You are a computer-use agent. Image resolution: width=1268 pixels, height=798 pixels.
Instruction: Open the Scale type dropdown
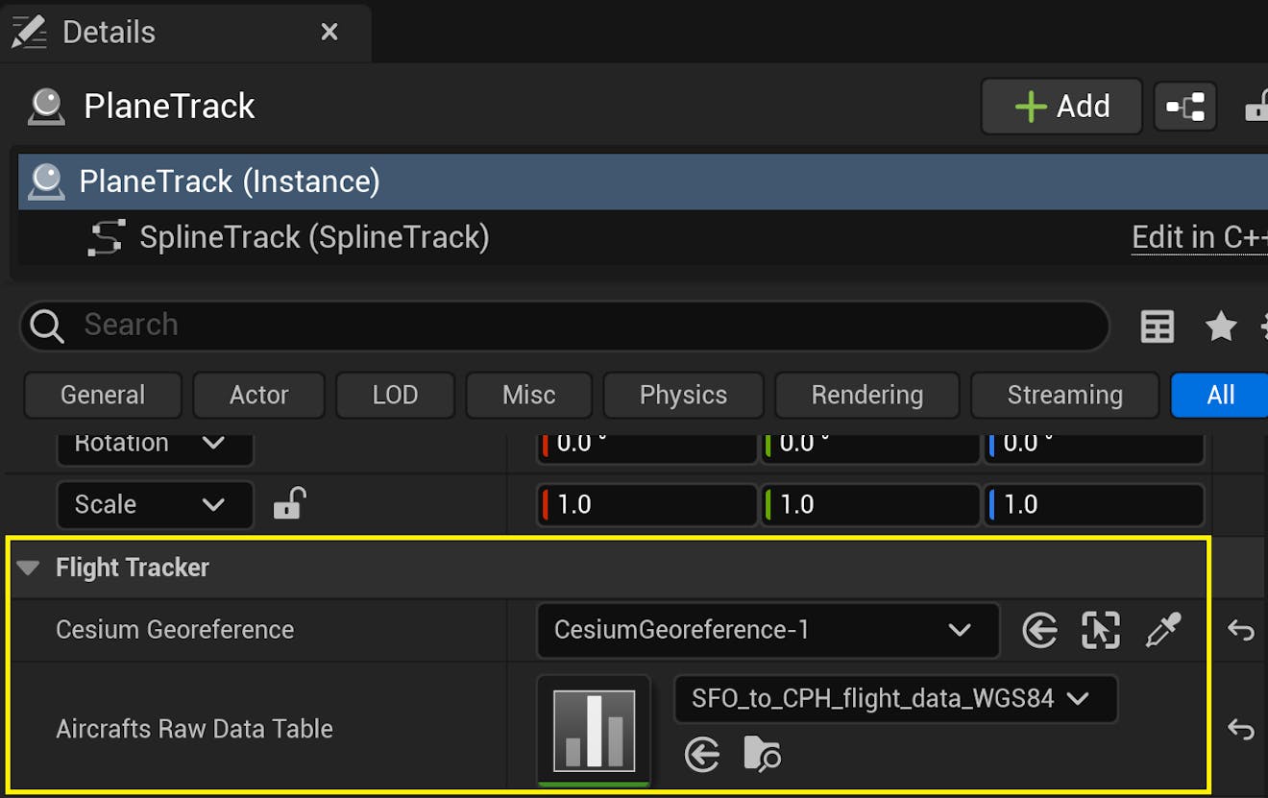click(x=155, y=504)
